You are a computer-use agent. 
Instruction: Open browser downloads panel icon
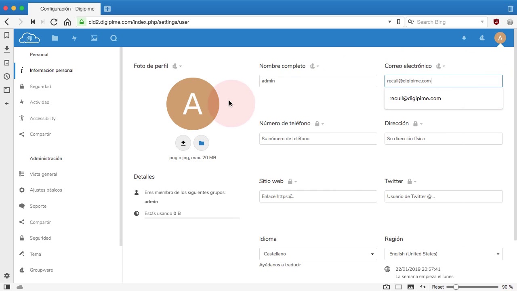7,49
